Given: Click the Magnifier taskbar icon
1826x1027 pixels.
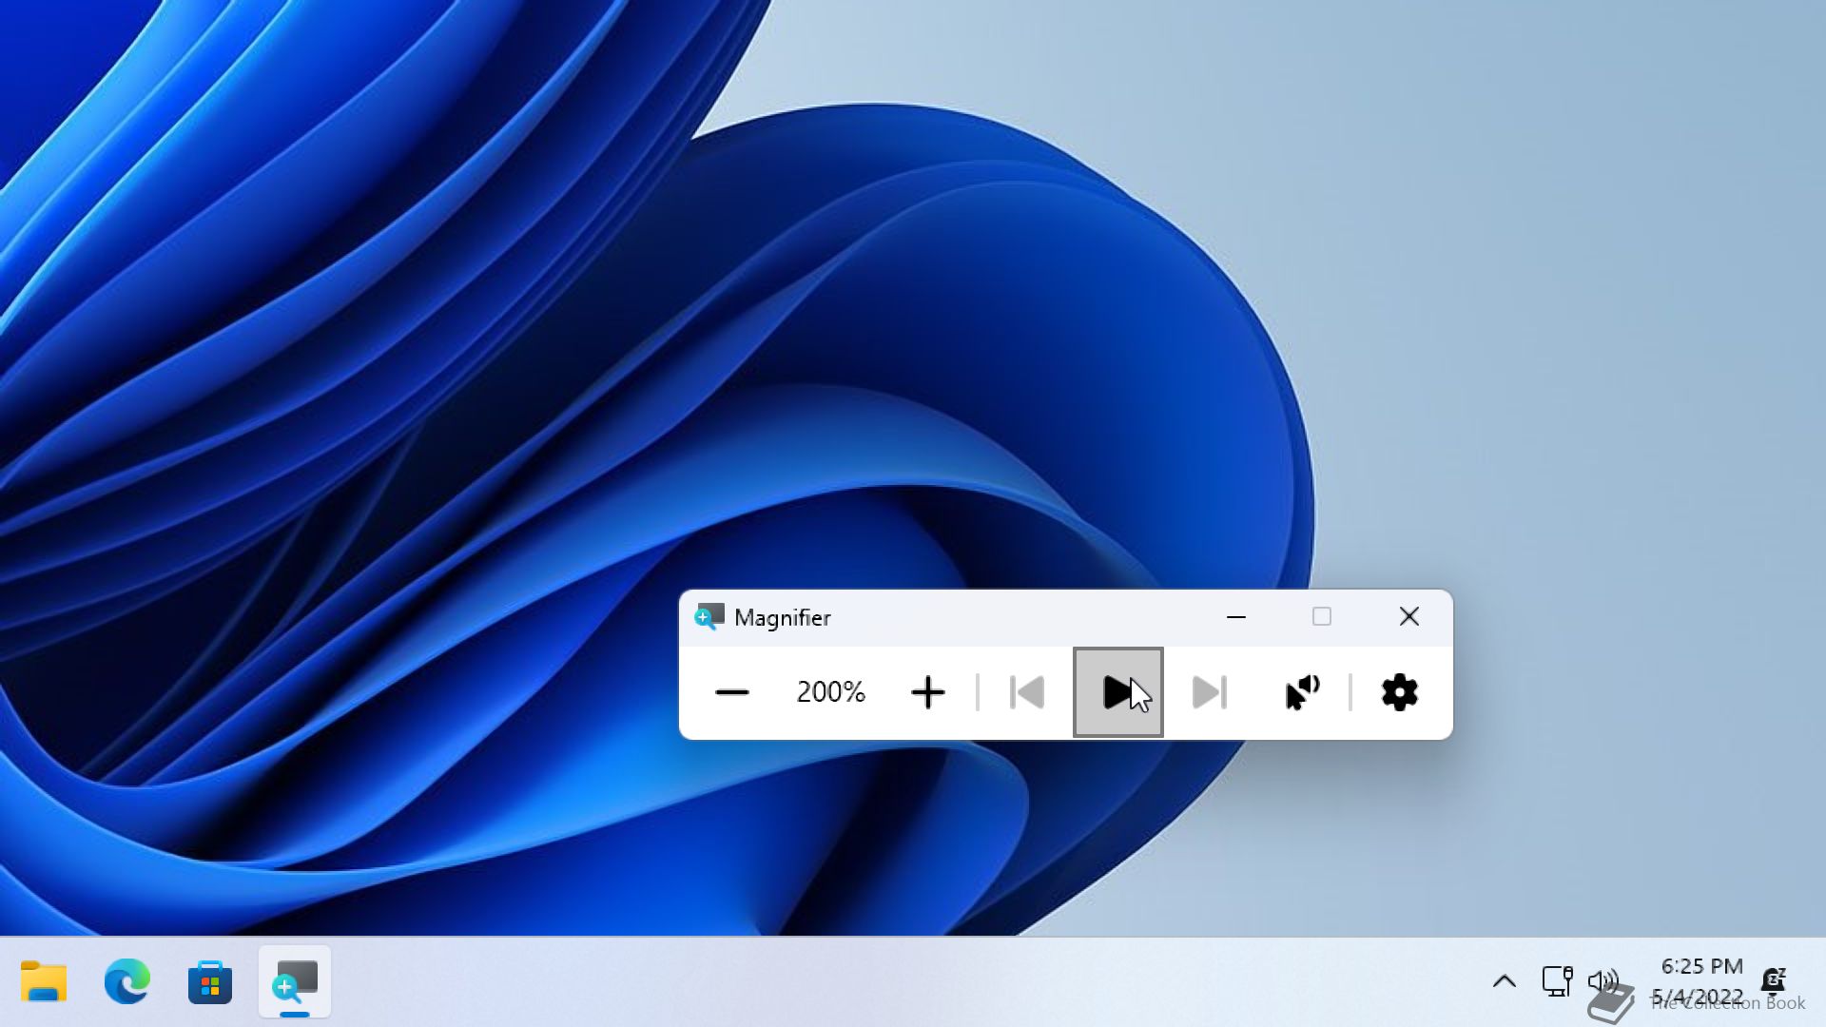Looking at the screenshot, I should [x=295, y=981].
